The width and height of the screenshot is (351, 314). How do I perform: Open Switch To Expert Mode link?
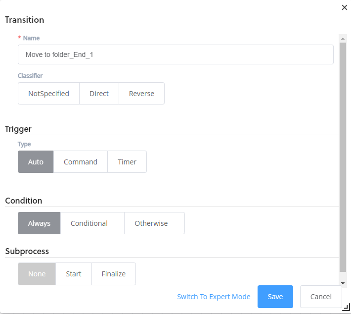click(x=214, y=297)
